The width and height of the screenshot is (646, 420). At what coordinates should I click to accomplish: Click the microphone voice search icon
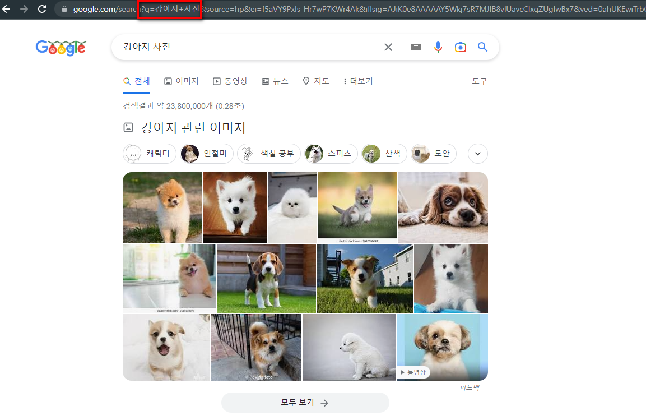[438, 47]
